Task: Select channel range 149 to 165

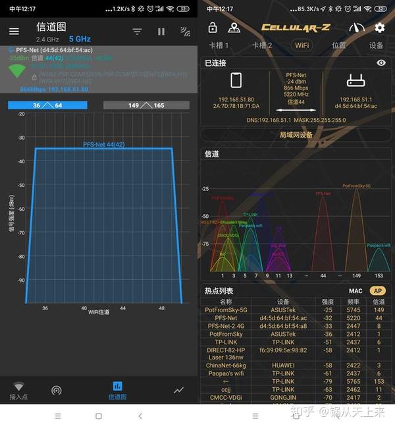Action: tap(146, 105)
